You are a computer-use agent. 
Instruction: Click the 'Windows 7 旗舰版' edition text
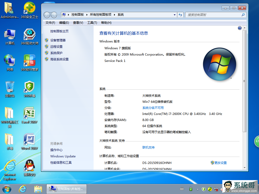[118, 48]
